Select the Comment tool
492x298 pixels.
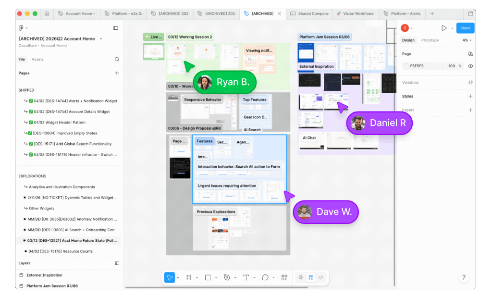[x=265, y=277]
